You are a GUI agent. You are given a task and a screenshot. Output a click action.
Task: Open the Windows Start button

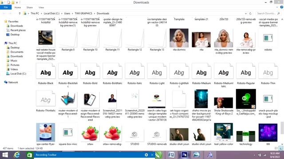5,155
